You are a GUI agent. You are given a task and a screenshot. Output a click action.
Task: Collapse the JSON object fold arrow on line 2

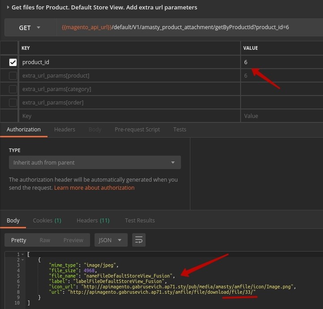click(22, 260)
